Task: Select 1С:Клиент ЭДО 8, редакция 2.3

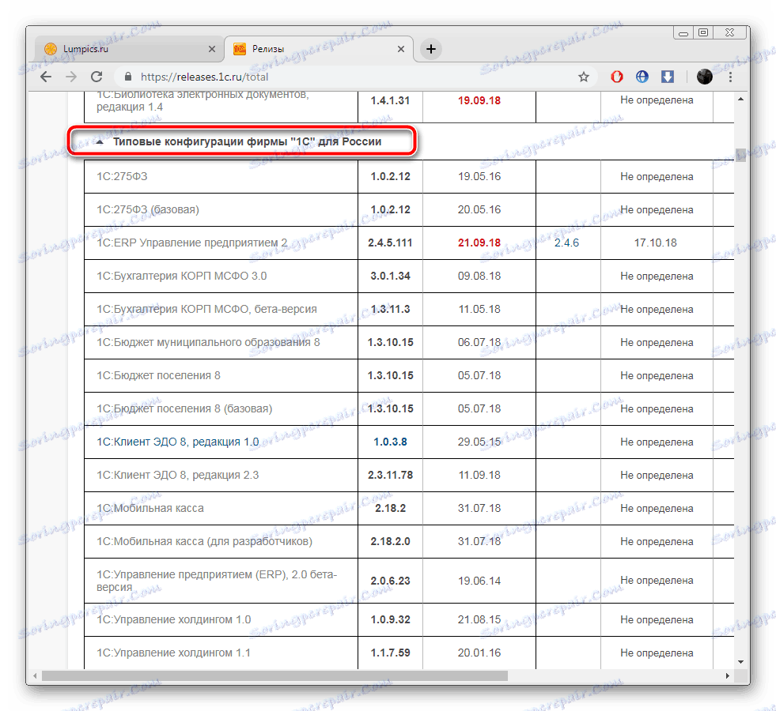Action: [x=178, y=475]
